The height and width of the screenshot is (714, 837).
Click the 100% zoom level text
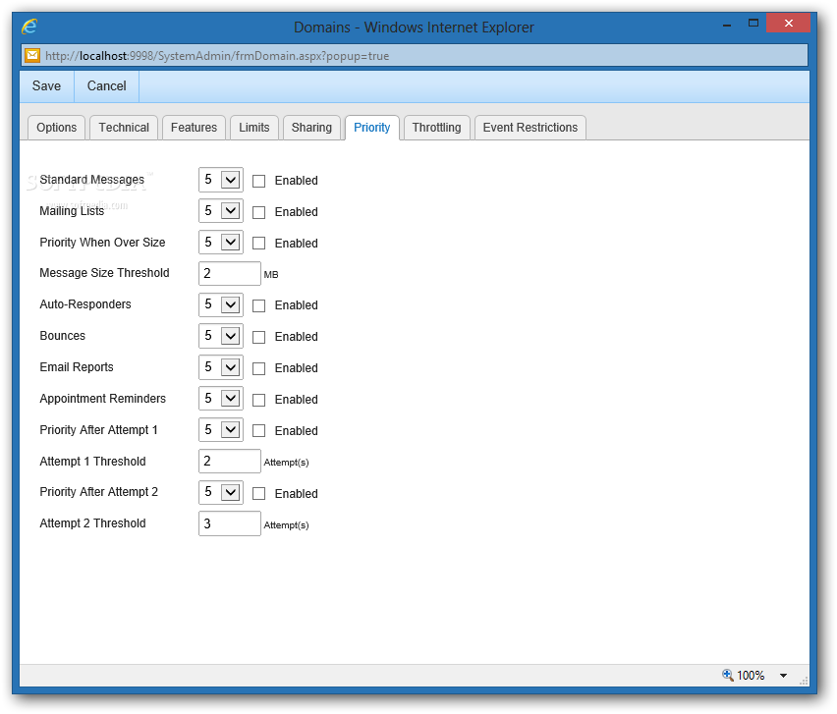pyautogui.click(x=751, y=676)
